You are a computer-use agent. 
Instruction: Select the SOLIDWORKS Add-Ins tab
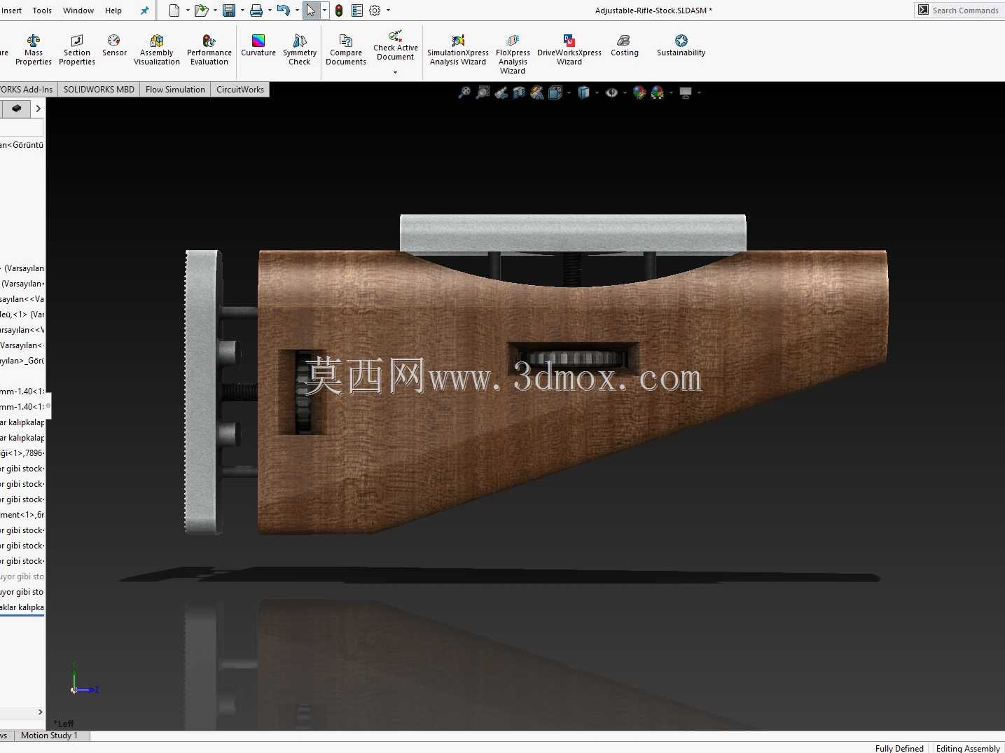(27, 90)
